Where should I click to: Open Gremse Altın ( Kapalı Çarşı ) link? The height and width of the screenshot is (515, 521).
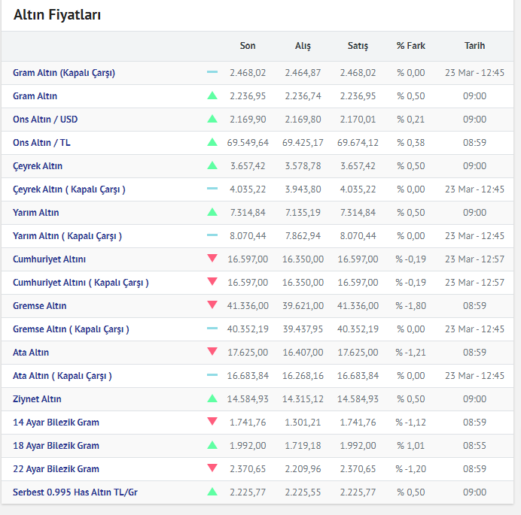(x=71, y=329)
